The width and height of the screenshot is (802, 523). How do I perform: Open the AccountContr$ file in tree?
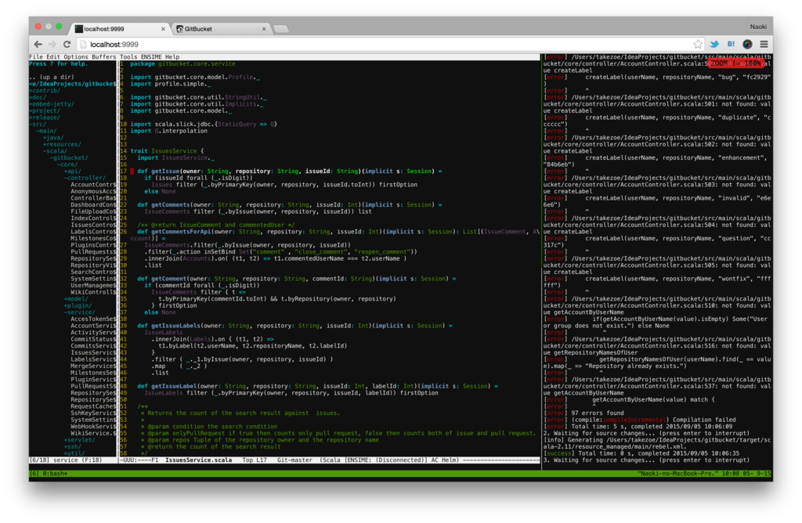click(x=93, y=185)
